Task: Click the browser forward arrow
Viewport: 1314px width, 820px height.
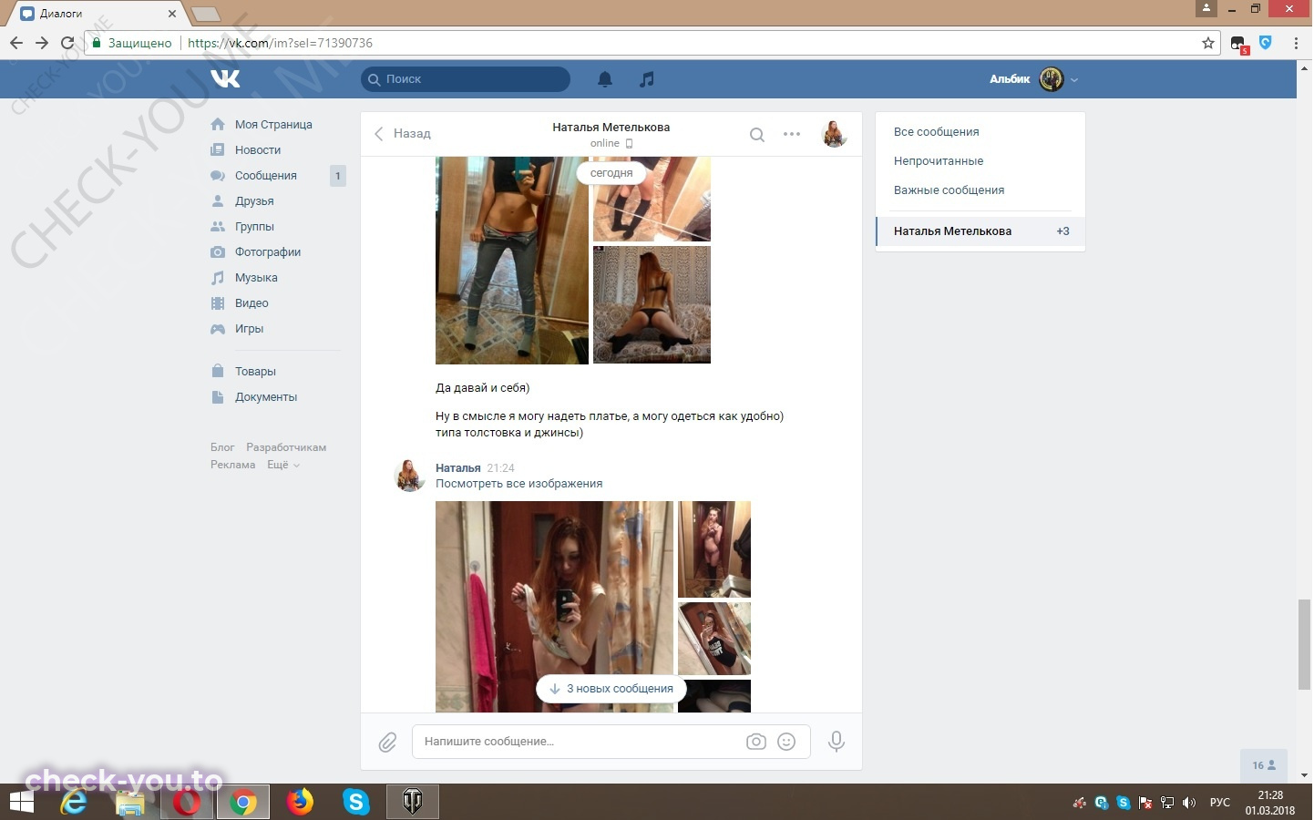Action: (42, 43)
